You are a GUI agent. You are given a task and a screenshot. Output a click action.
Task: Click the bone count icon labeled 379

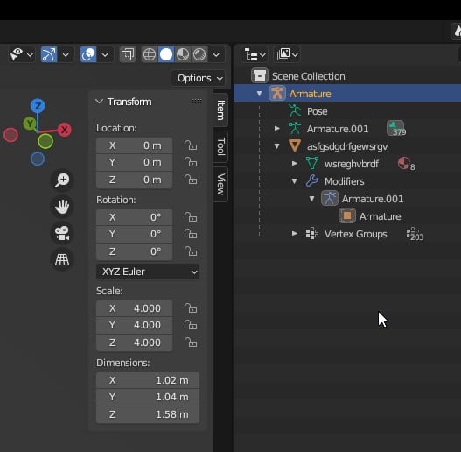click(396, 129)
